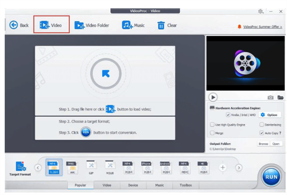Screen dimensions: 287x195
Task: Browse for an output folder
Action: pyautogui.click(x=263, y=144)
